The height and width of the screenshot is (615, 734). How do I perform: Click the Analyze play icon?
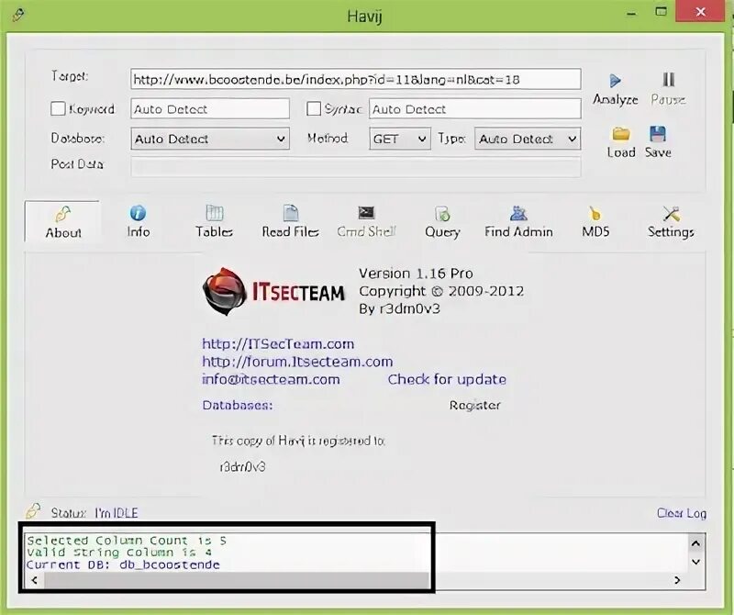point(615,81)
